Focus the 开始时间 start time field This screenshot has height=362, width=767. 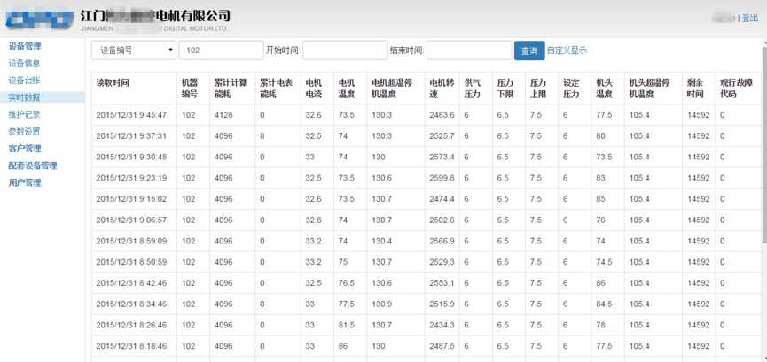[x=345, y=50]
